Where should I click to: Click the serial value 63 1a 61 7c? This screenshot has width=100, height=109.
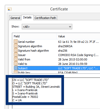pos(78,42)
